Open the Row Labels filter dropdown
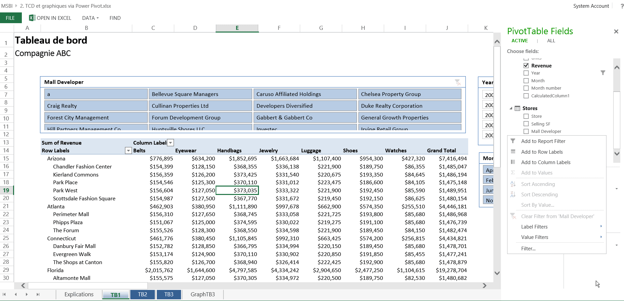The height and width of the screenshot is (301, 624). (x=128, y=151)
